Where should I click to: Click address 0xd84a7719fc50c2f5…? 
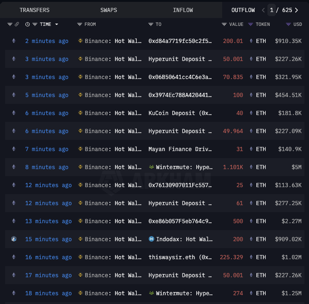[x=180, y=41]
